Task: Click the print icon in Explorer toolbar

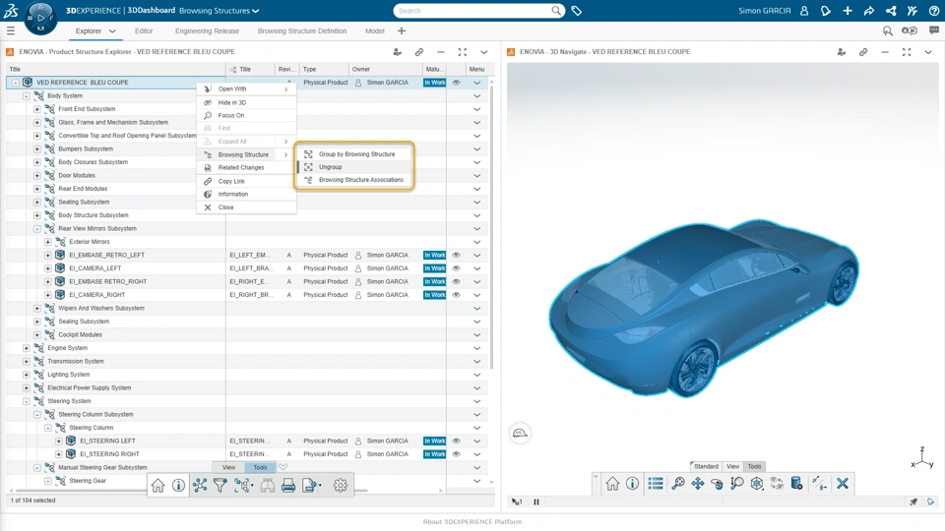Action: pyautogui.click(x=288, y=485)
